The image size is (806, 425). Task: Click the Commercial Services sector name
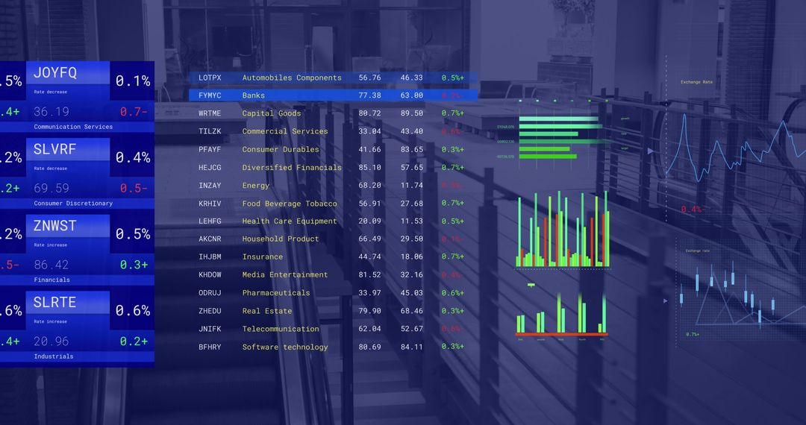285,131
